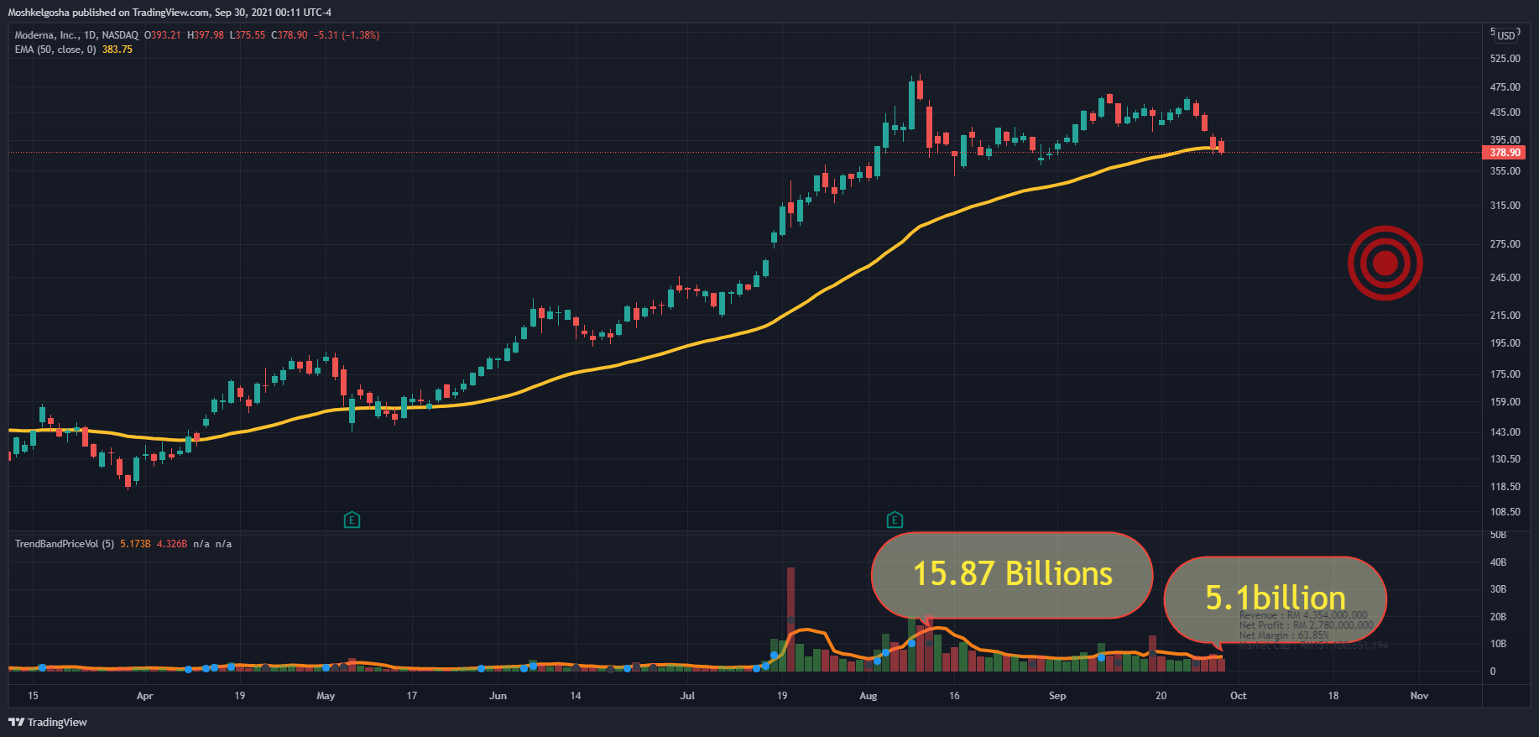Click the 18 date label on time axis
Screen dimensions: 1539x737
[1333, 696]
